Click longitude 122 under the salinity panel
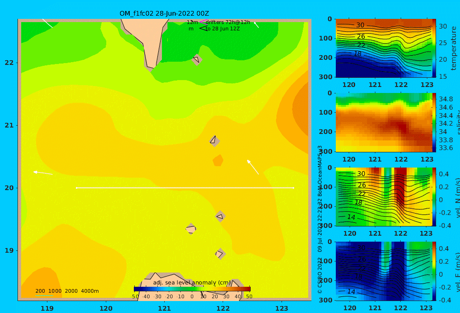Image resolution: width=460 pixels, height=313 pixels. click(401, 159)
